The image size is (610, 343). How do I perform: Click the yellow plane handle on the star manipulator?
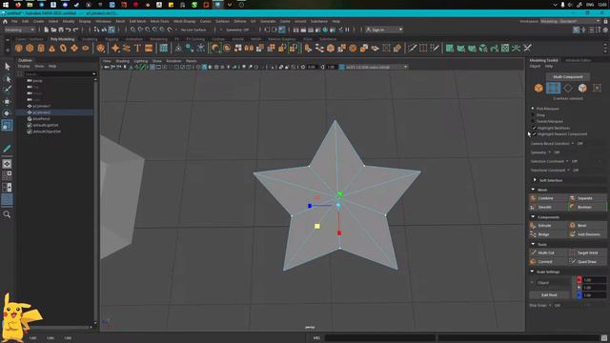coord(317,226)
